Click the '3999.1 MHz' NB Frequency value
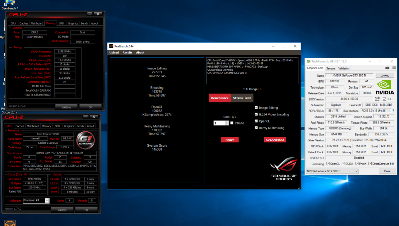The height and width of the screenshot is (226, 399). (82, 42)
